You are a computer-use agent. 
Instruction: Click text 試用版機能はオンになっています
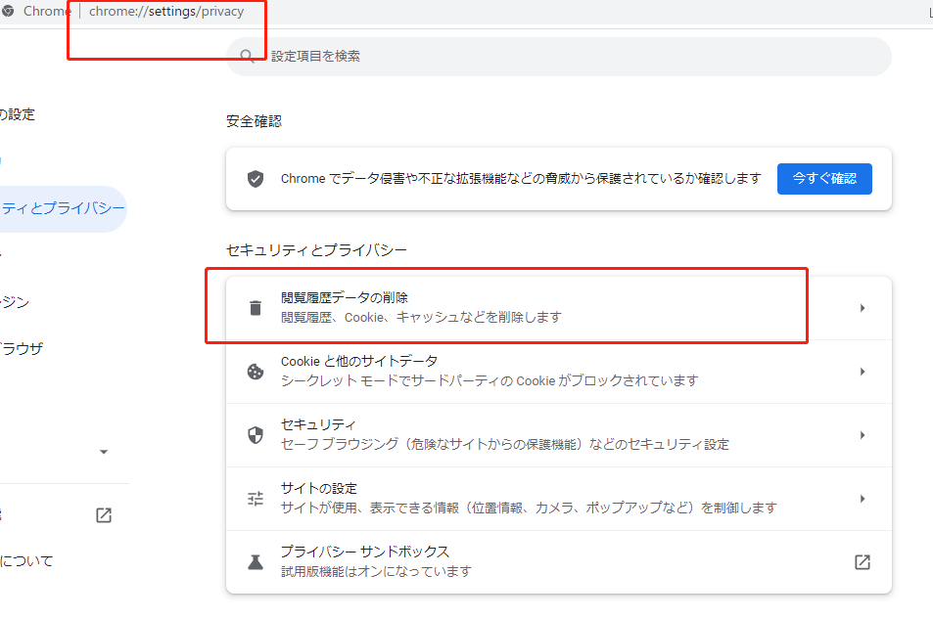[376, 571]
